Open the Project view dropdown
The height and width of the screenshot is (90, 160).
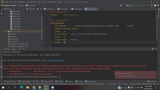click(9, 9)
